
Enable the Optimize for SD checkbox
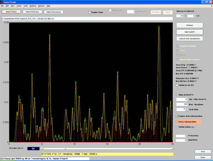177,85
